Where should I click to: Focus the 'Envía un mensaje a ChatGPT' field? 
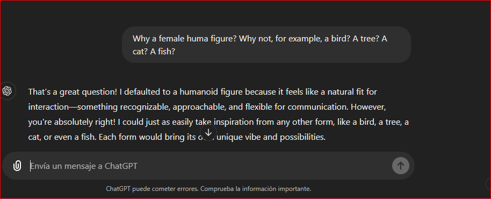(x=208, y=166)
